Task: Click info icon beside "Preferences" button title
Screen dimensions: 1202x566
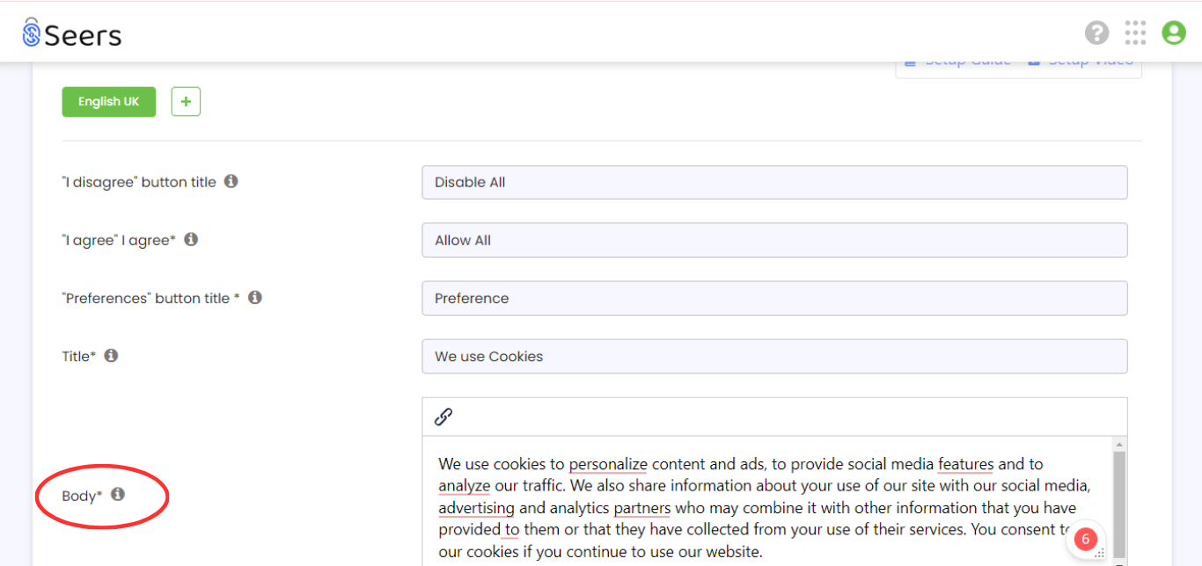Action: [x=255, y=297]
